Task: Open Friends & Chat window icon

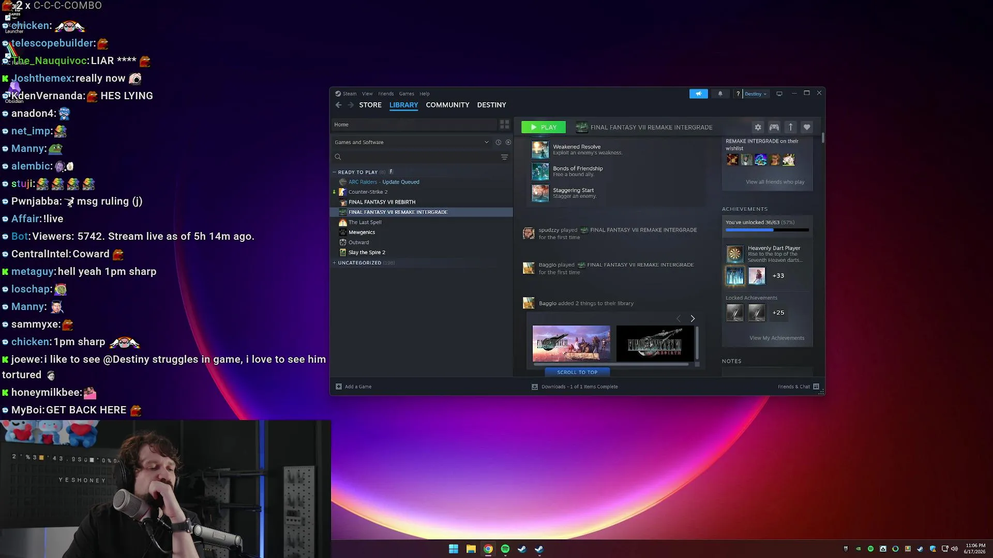Action: [816, 386]
